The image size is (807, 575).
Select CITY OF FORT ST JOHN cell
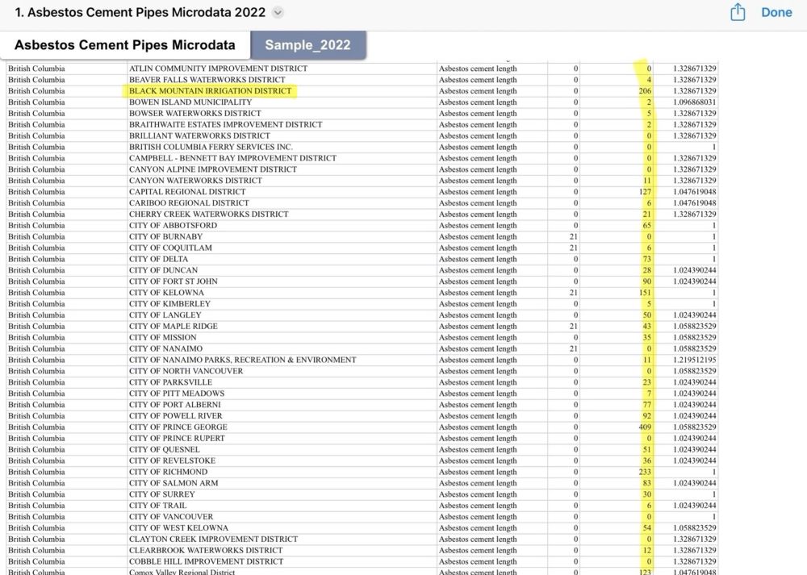click(282, 281)
